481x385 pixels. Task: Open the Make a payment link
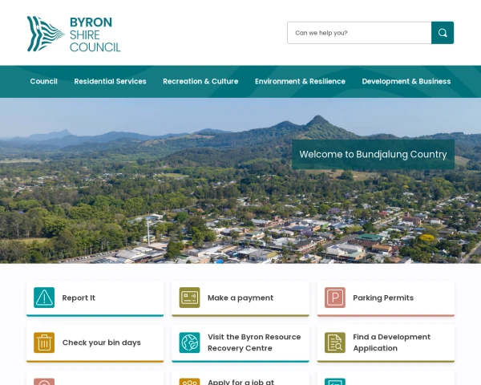240,298
